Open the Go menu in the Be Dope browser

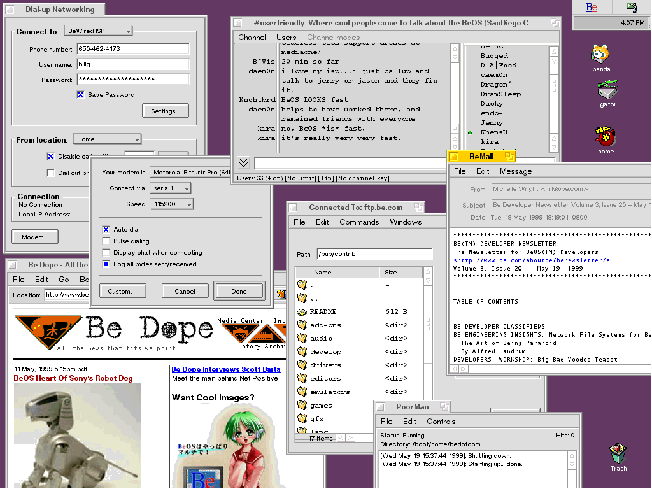point(64,280)
